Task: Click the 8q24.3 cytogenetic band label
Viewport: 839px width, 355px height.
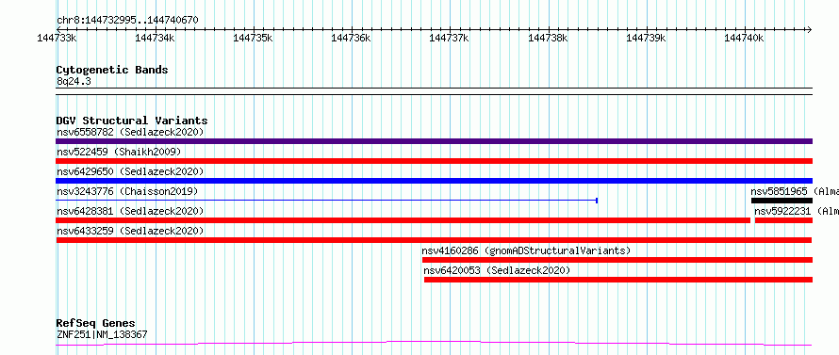Action: pyautogui.click(x=74, y=81)
